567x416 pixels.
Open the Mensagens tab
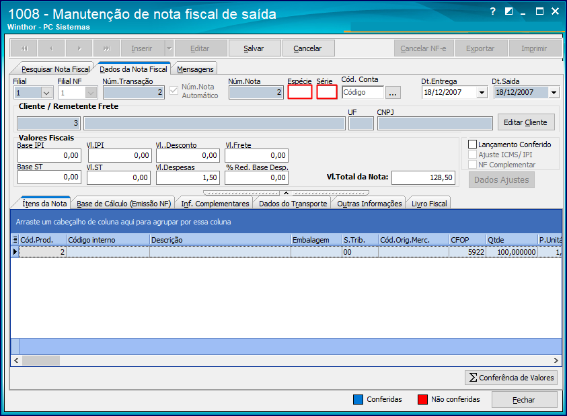pyautogui.click(x=195, y=69)
